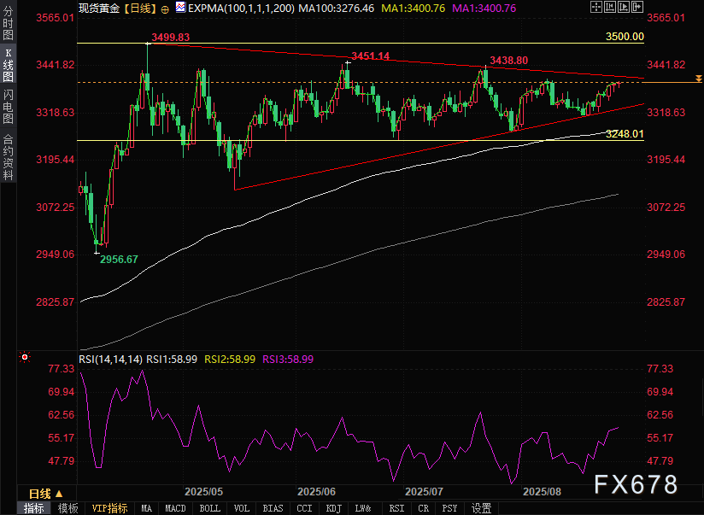Click the RSI(14,14,14) parameter label
Screen dimensions: 704x515
pos(110,360)
